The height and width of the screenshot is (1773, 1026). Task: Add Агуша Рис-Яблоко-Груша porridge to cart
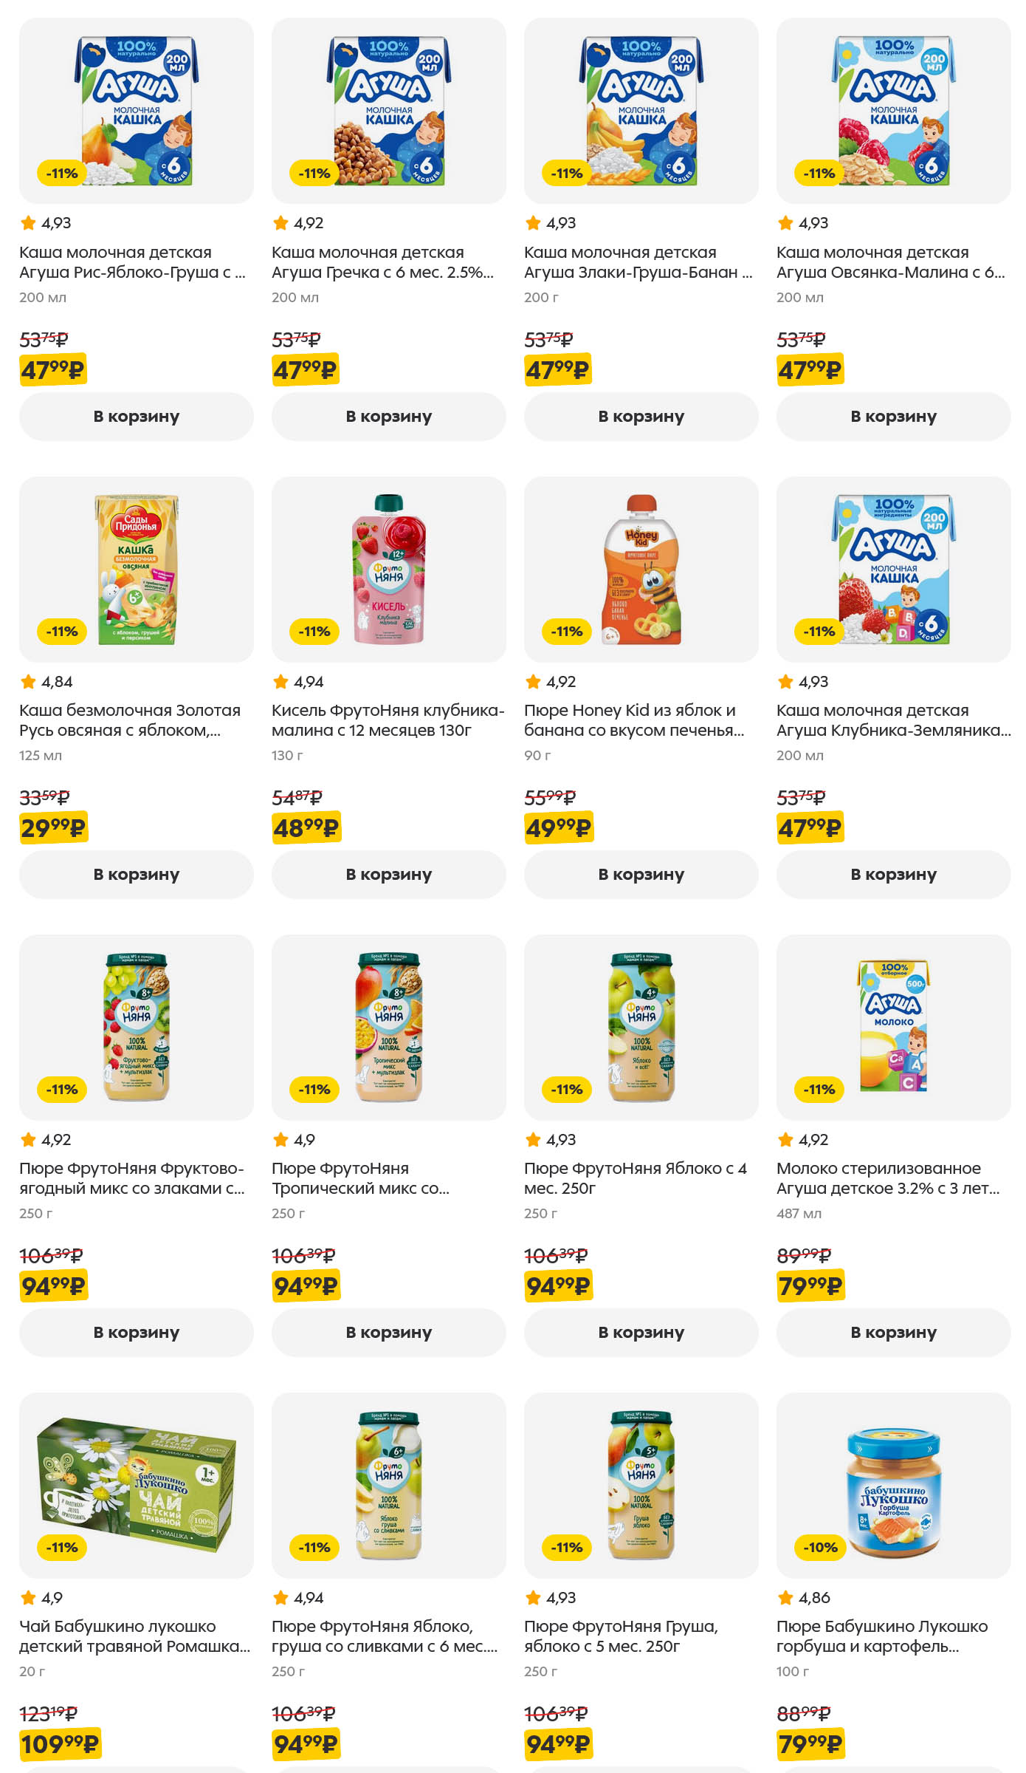(137, 417)
